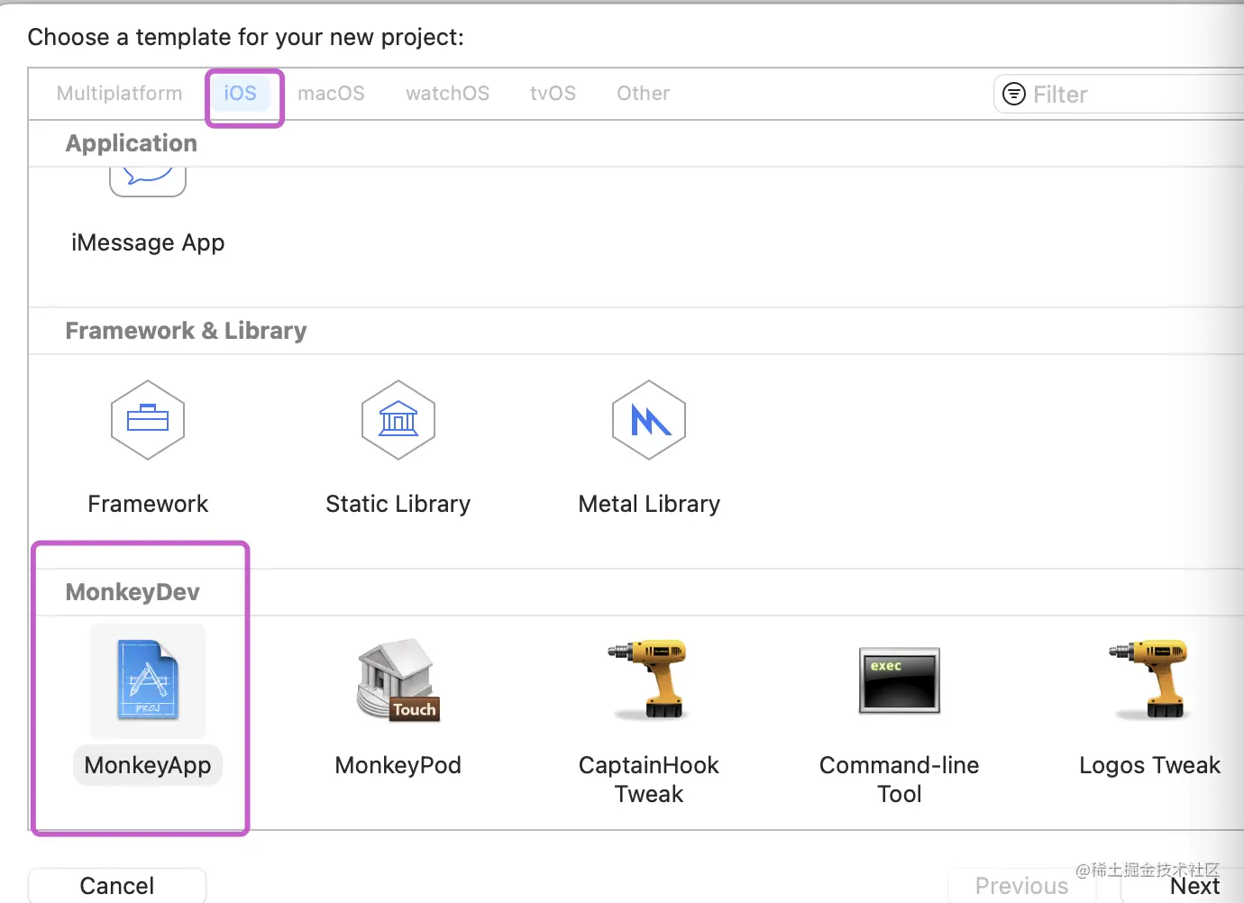Click the MonkeyPod label

coord(398,765)
